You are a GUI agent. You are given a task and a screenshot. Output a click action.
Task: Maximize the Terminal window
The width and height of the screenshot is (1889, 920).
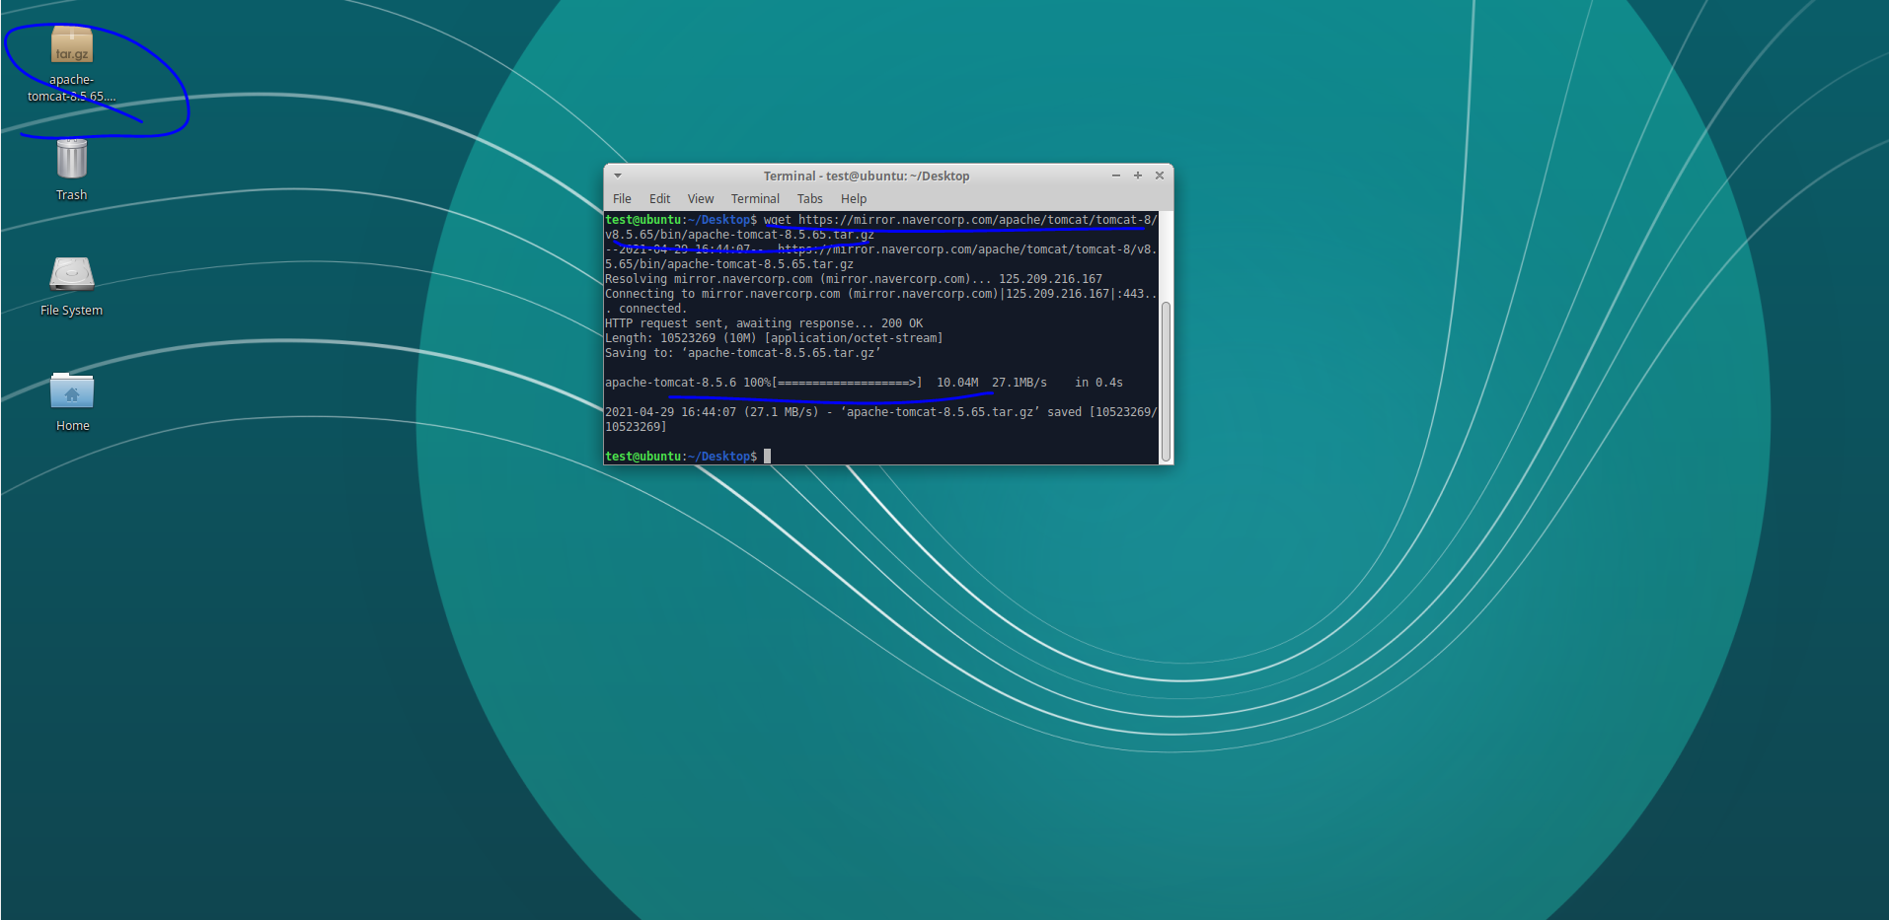pos(1138,176)
